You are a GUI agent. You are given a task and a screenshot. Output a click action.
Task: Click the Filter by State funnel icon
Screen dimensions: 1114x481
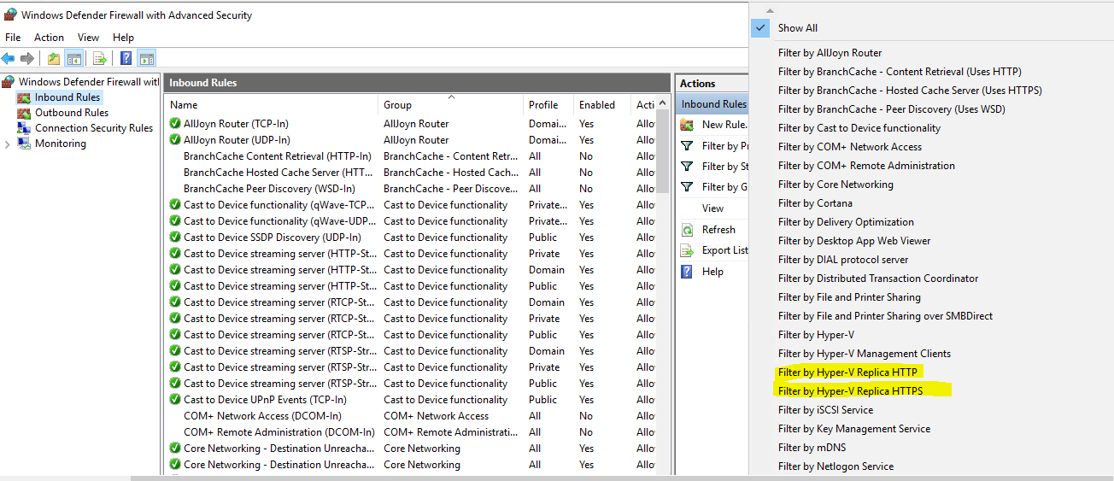[687, 166]
